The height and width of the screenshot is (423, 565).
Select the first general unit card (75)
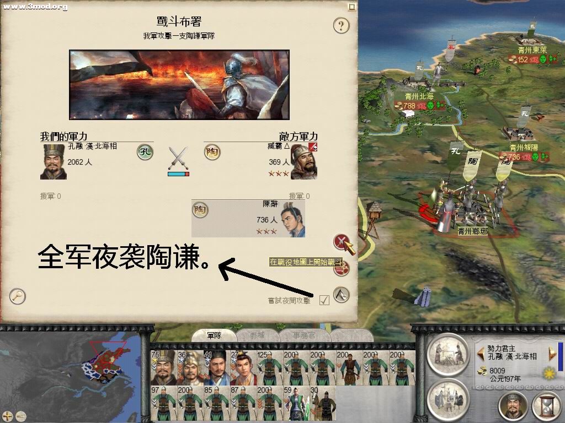pos(164,368)
